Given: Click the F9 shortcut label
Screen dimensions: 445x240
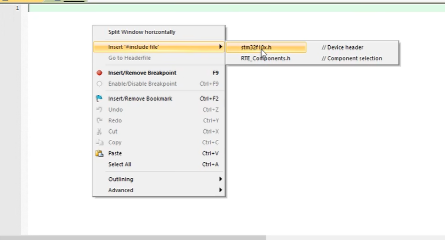Looking at the screenshot, I should [x=216, y=73].
